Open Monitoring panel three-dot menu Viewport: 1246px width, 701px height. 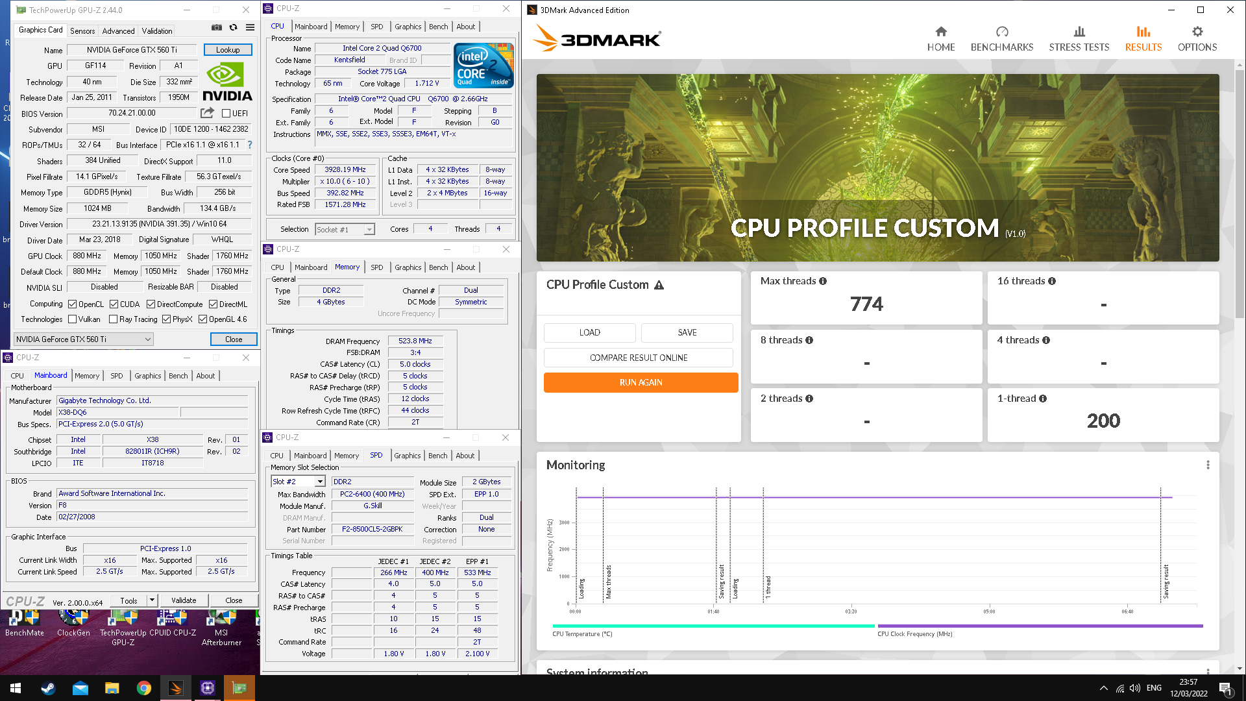click(1208, 465)
